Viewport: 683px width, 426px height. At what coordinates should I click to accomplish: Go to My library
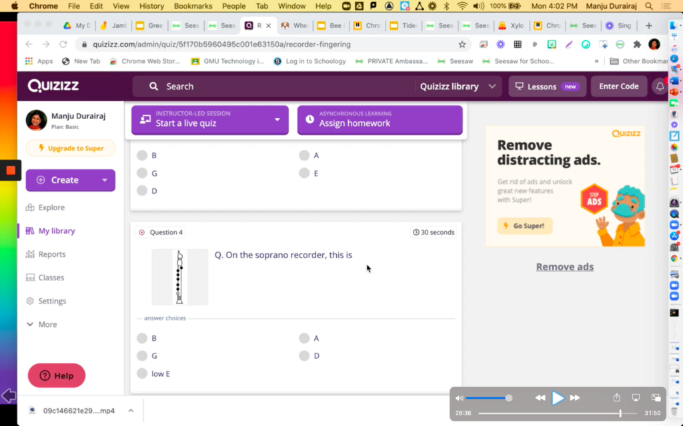[x=56, y=231]
